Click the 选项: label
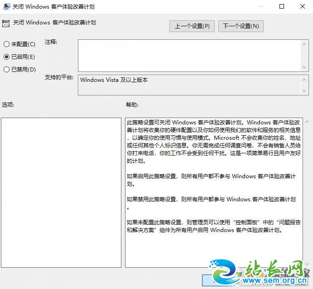313x289 pixels. click(8, 104)
